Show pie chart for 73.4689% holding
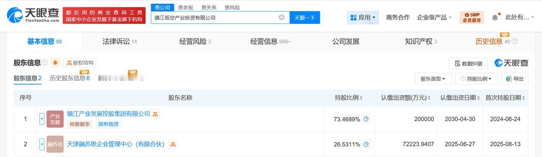The width and height of the screenshot is (542, 157). pyautogui.click(x=366, y=119)
